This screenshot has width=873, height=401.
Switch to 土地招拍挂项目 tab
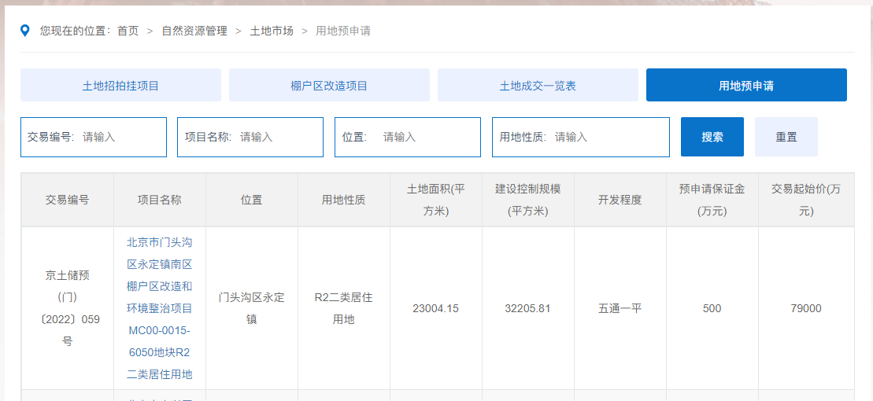coord(120,85)
